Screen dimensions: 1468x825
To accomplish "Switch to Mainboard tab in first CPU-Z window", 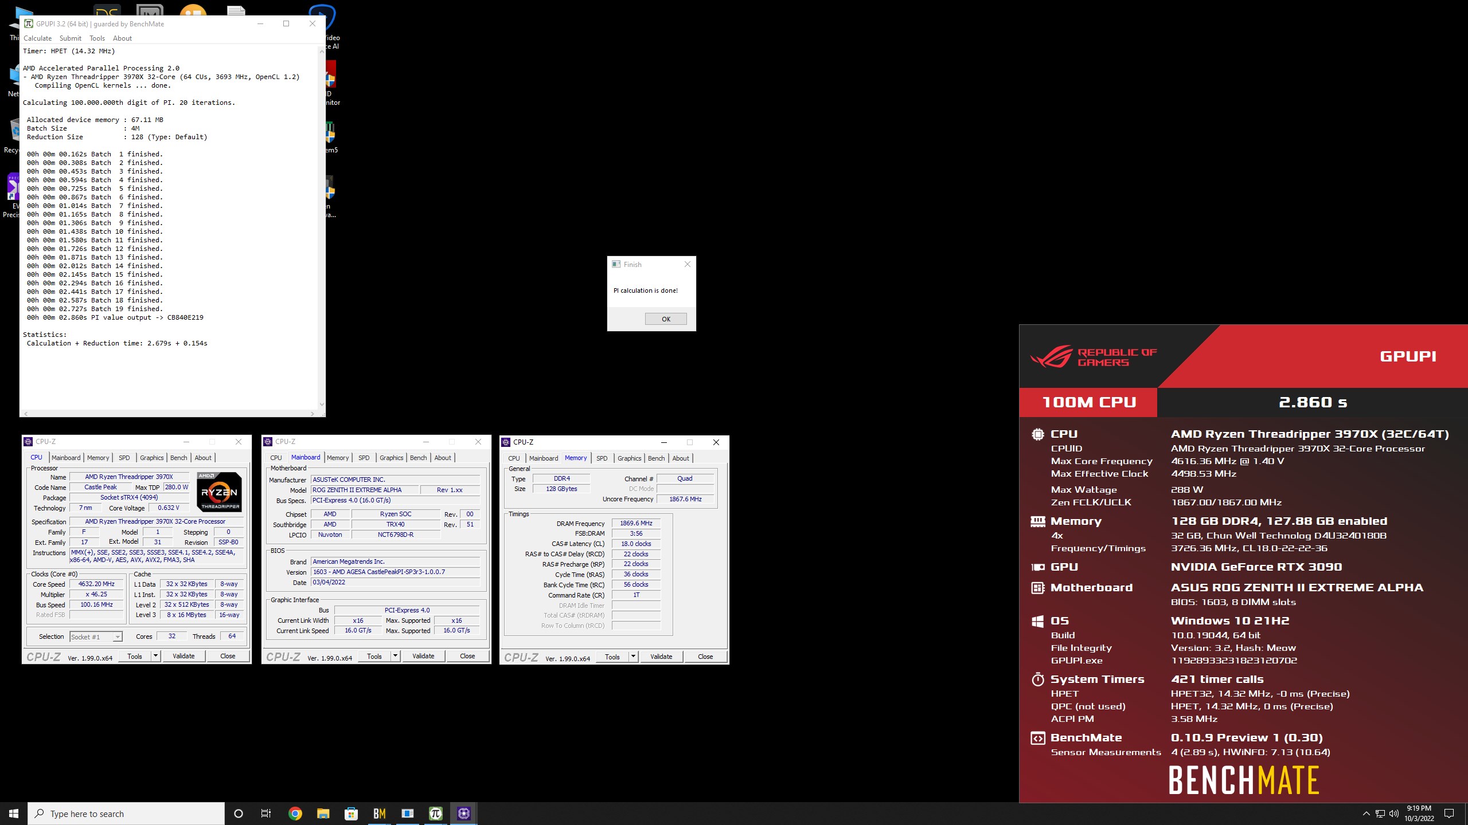I will tap(66, 458).
